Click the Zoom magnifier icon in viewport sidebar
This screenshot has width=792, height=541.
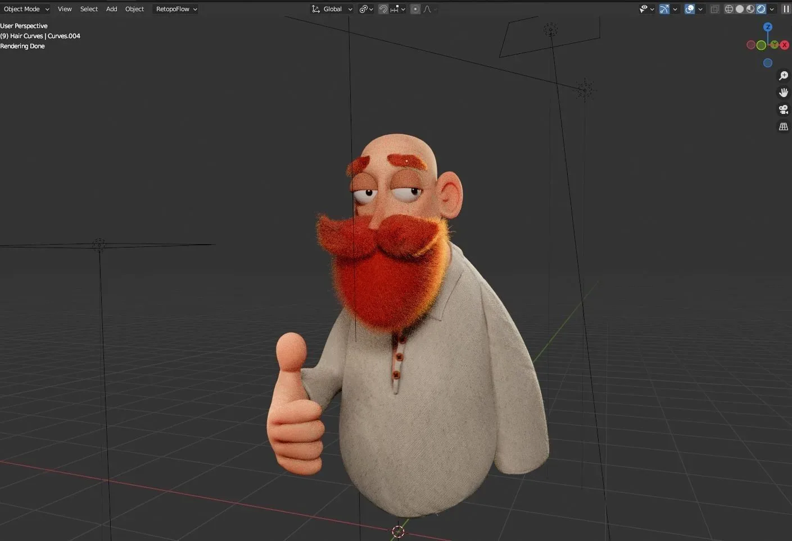(x=784, y=75)
